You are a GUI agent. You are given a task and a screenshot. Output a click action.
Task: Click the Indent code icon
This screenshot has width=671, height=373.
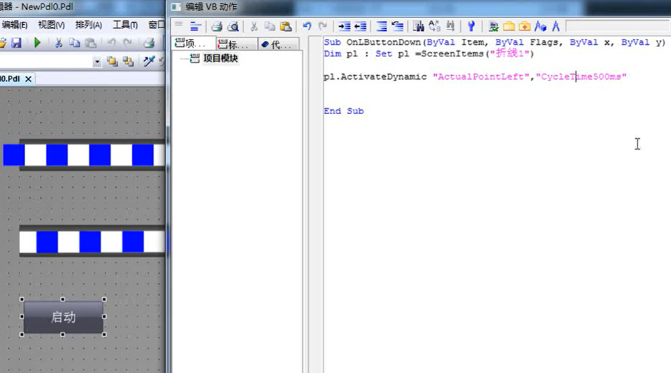(344, 27)
